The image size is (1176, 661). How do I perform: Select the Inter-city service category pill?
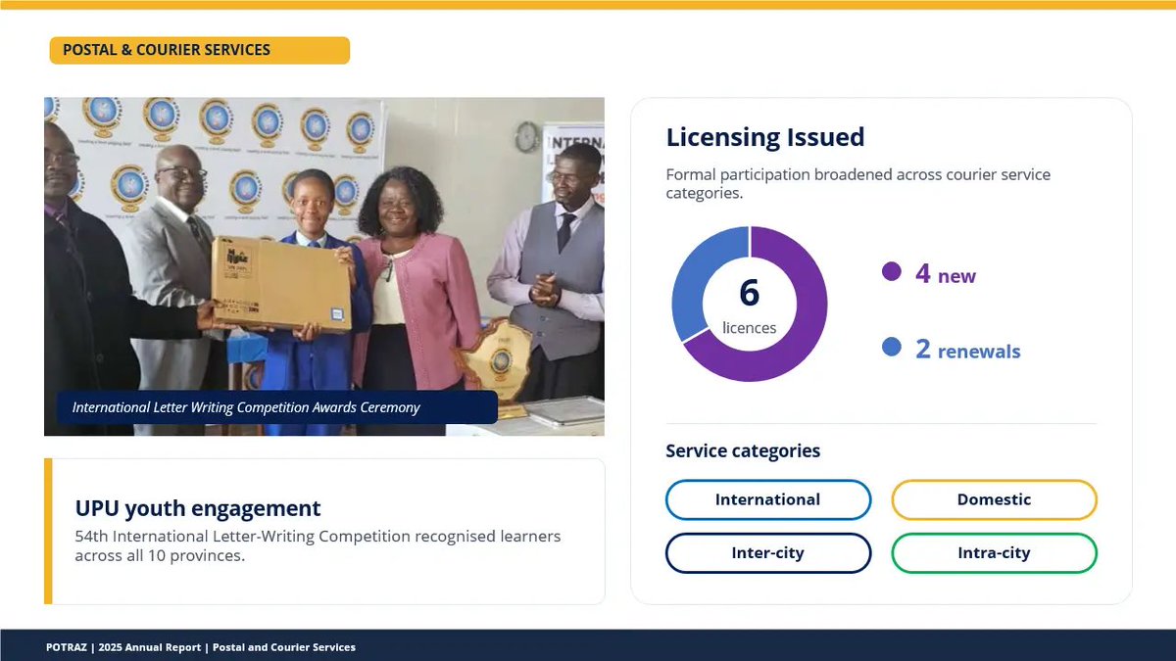point(768,553)
